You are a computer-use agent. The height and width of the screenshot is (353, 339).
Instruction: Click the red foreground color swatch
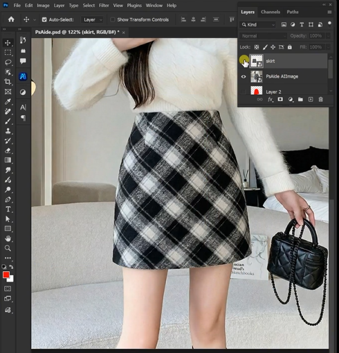6,275
